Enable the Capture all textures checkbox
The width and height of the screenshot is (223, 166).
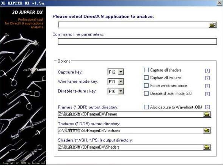click(x=146, y=78)
